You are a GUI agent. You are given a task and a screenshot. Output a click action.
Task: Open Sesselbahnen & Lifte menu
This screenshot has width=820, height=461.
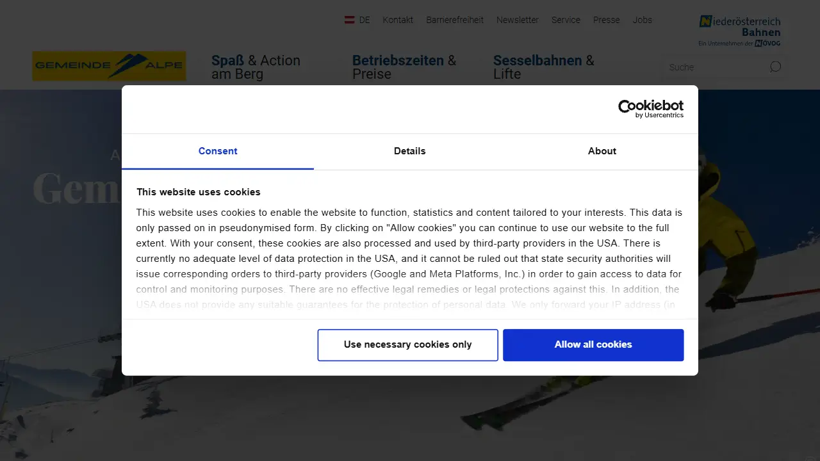pyautogui.click(x=544, y=67)
